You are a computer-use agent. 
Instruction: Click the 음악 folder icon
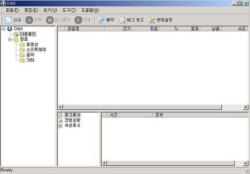click(22, 55)
